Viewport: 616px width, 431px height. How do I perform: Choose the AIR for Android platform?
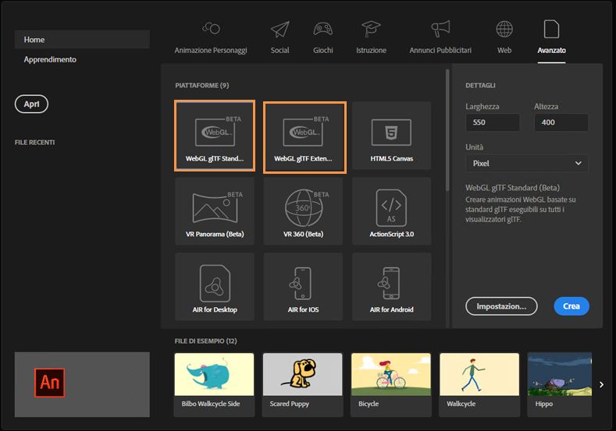tap(392, 287)
